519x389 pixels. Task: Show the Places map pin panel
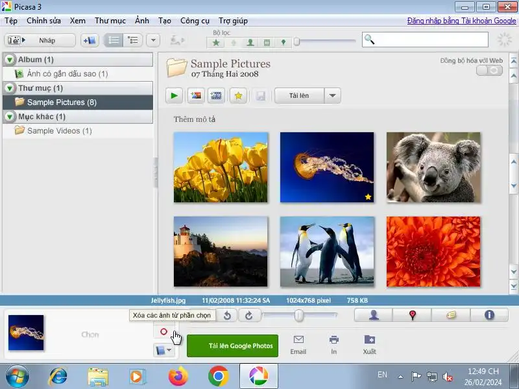pyautogui.click(x=413, y=315)
